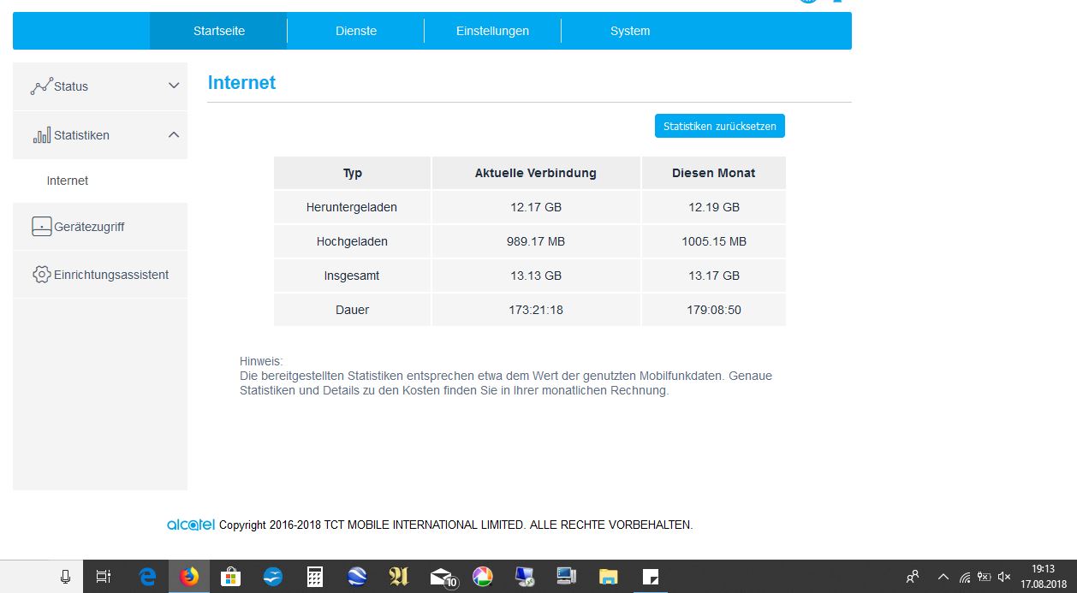Click the Statistiken bar chart icon

[x=41, y=135]
